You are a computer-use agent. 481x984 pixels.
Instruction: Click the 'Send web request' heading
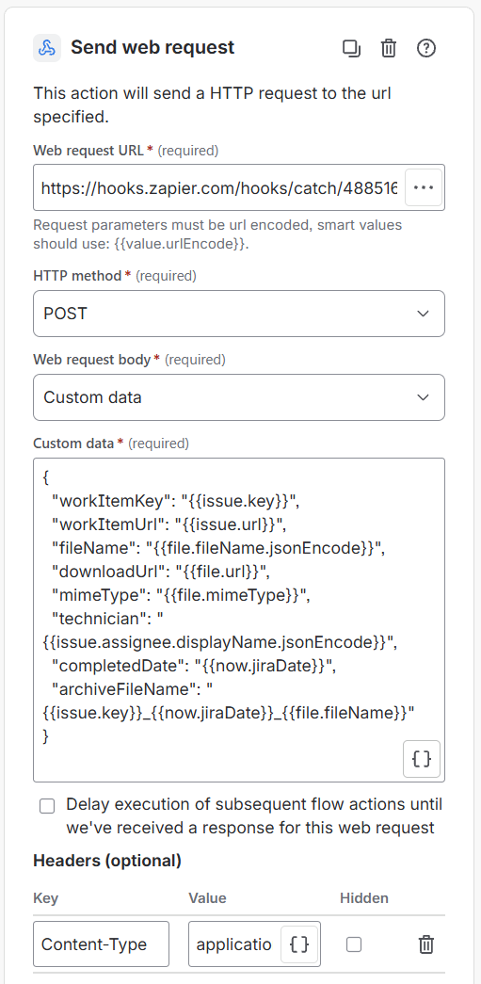pos(152,48)
